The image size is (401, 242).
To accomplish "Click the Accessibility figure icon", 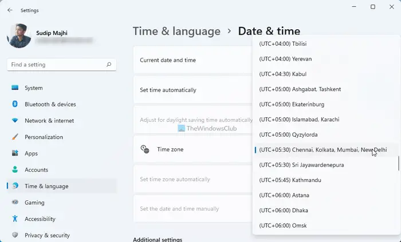I will pyautogui.click(x=15, y=219).
